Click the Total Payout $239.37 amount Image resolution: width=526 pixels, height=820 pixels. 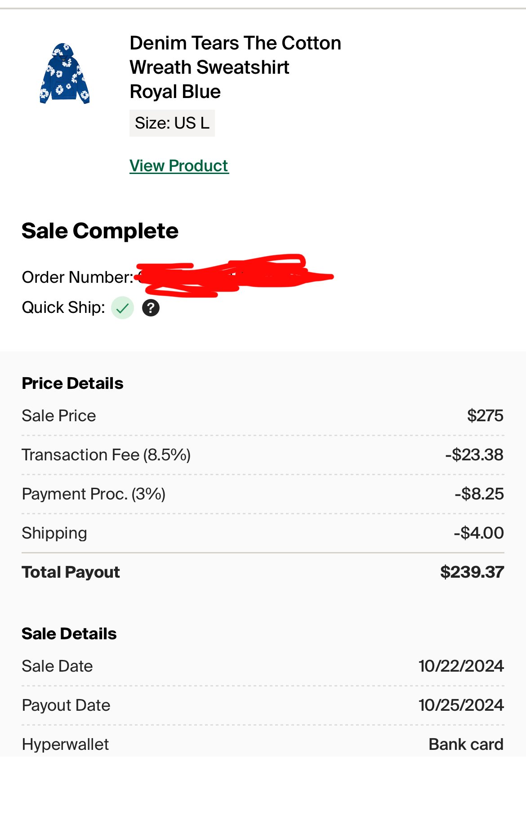click(472, 572)
